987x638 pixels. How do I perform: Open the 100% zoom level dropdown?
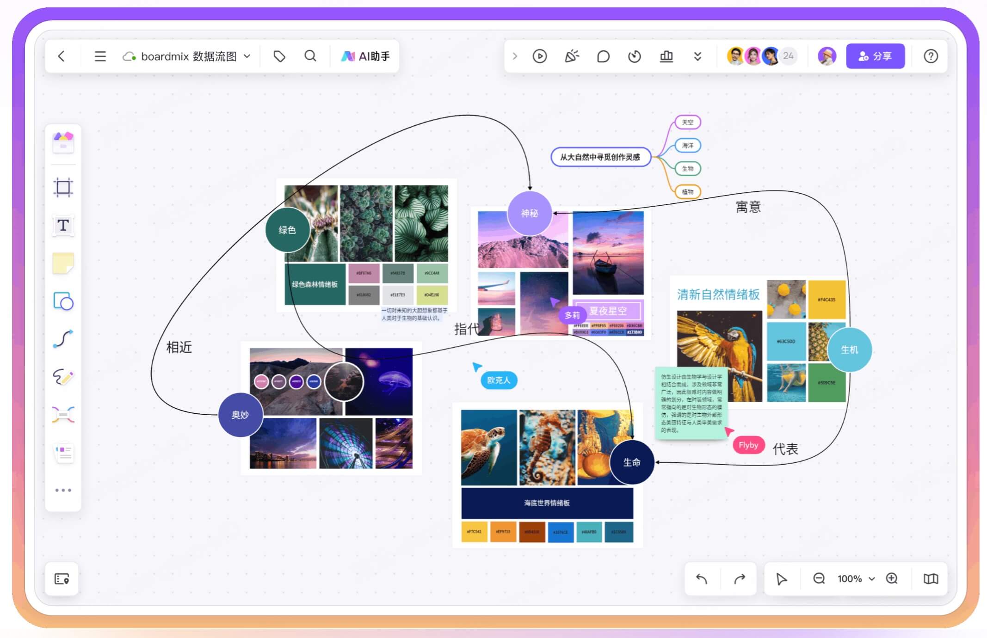coord(856,579)
